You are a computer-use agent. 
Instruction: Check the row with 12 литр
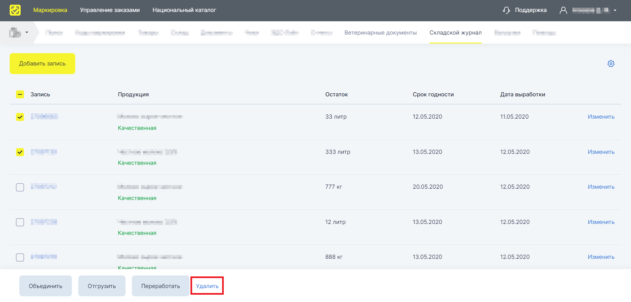click(x=20, y=222)
